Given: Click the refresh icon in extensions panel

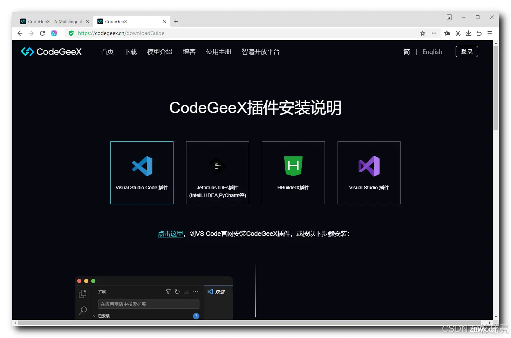Looking at the screenshot, I should point(177,291).
